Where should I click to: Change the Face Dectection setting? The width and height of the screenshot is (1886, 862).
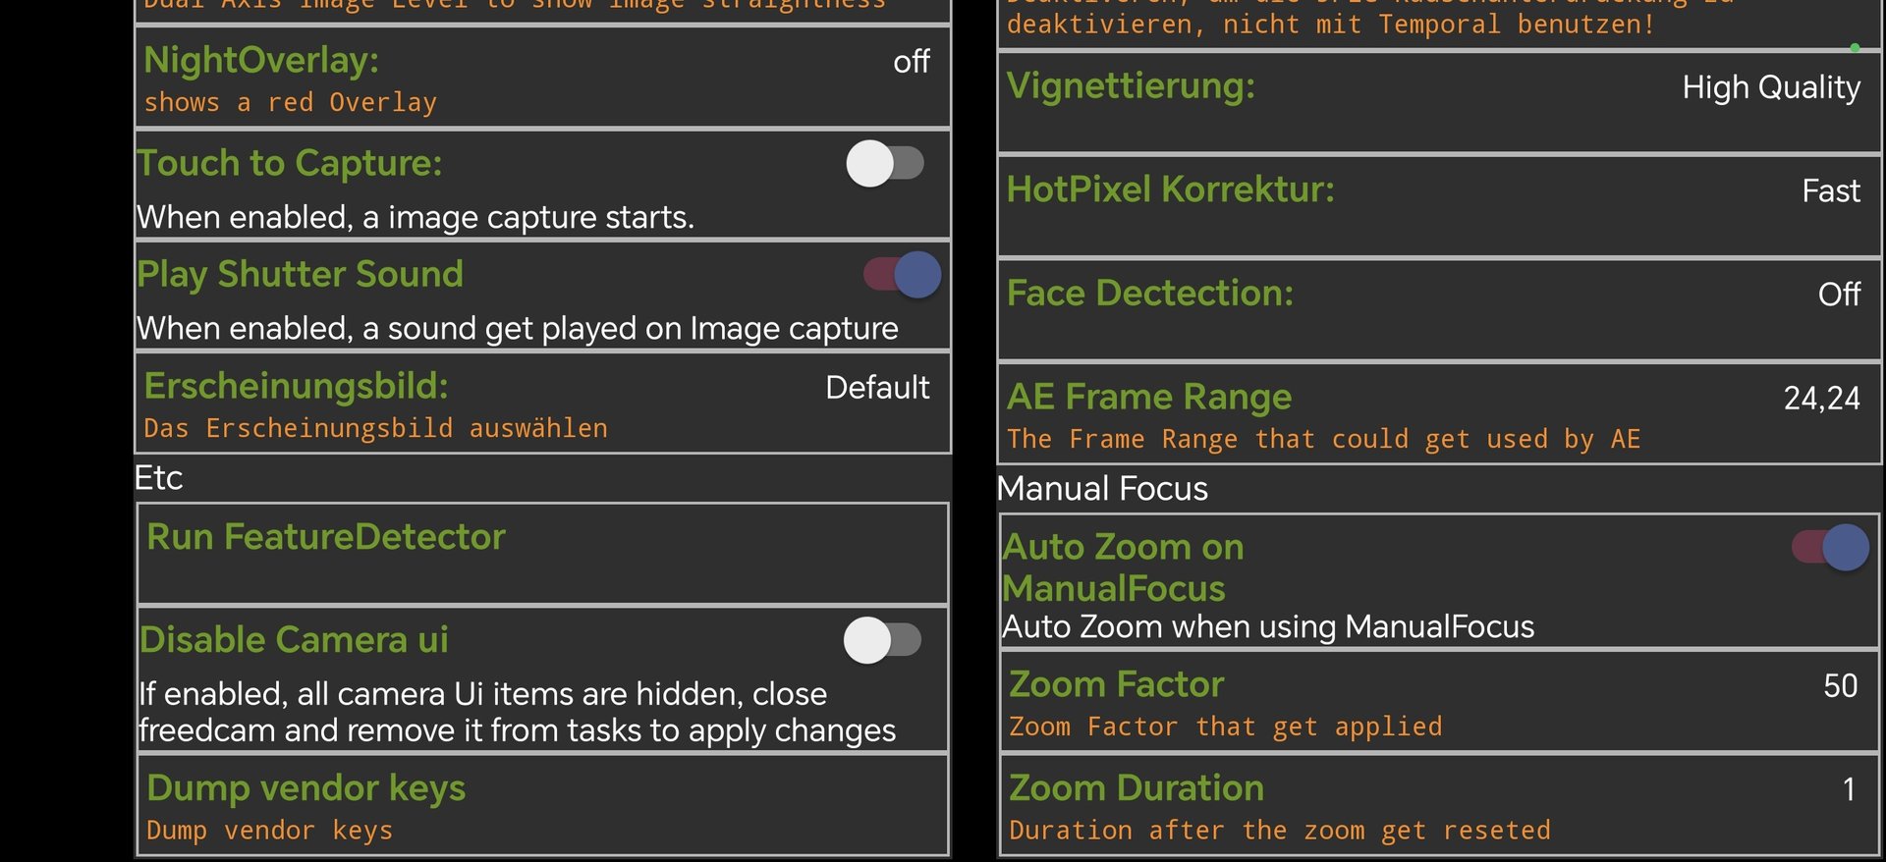click(x=1439, y=309)
